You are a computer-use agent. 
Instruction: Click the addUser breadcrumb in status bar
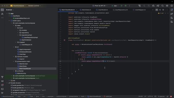click(108, 96)
